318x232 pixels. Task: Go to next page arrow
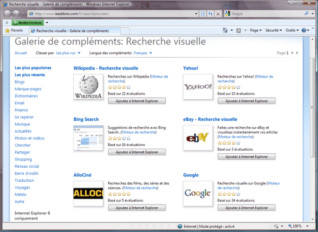pos(297,53)
